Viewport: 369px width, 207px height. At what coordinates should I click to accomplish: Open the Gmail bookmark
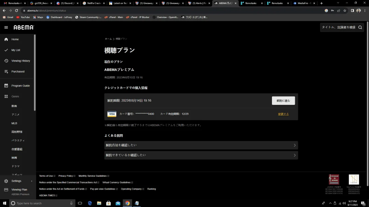click(x=8, y=17)
